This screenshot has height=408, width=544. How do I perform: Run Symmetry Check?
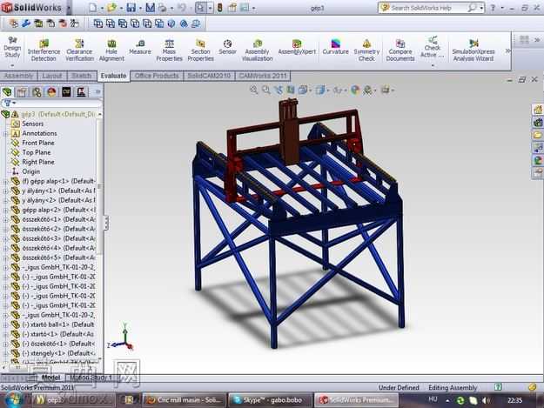pyautogui.click(x=366, y=50)
